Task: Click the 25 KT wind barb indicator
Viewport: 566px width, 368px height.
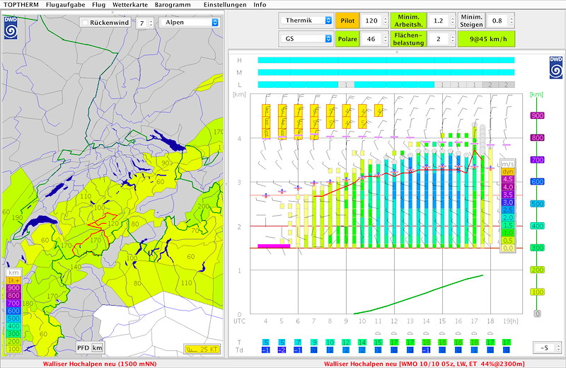Action: click(202, 349)
